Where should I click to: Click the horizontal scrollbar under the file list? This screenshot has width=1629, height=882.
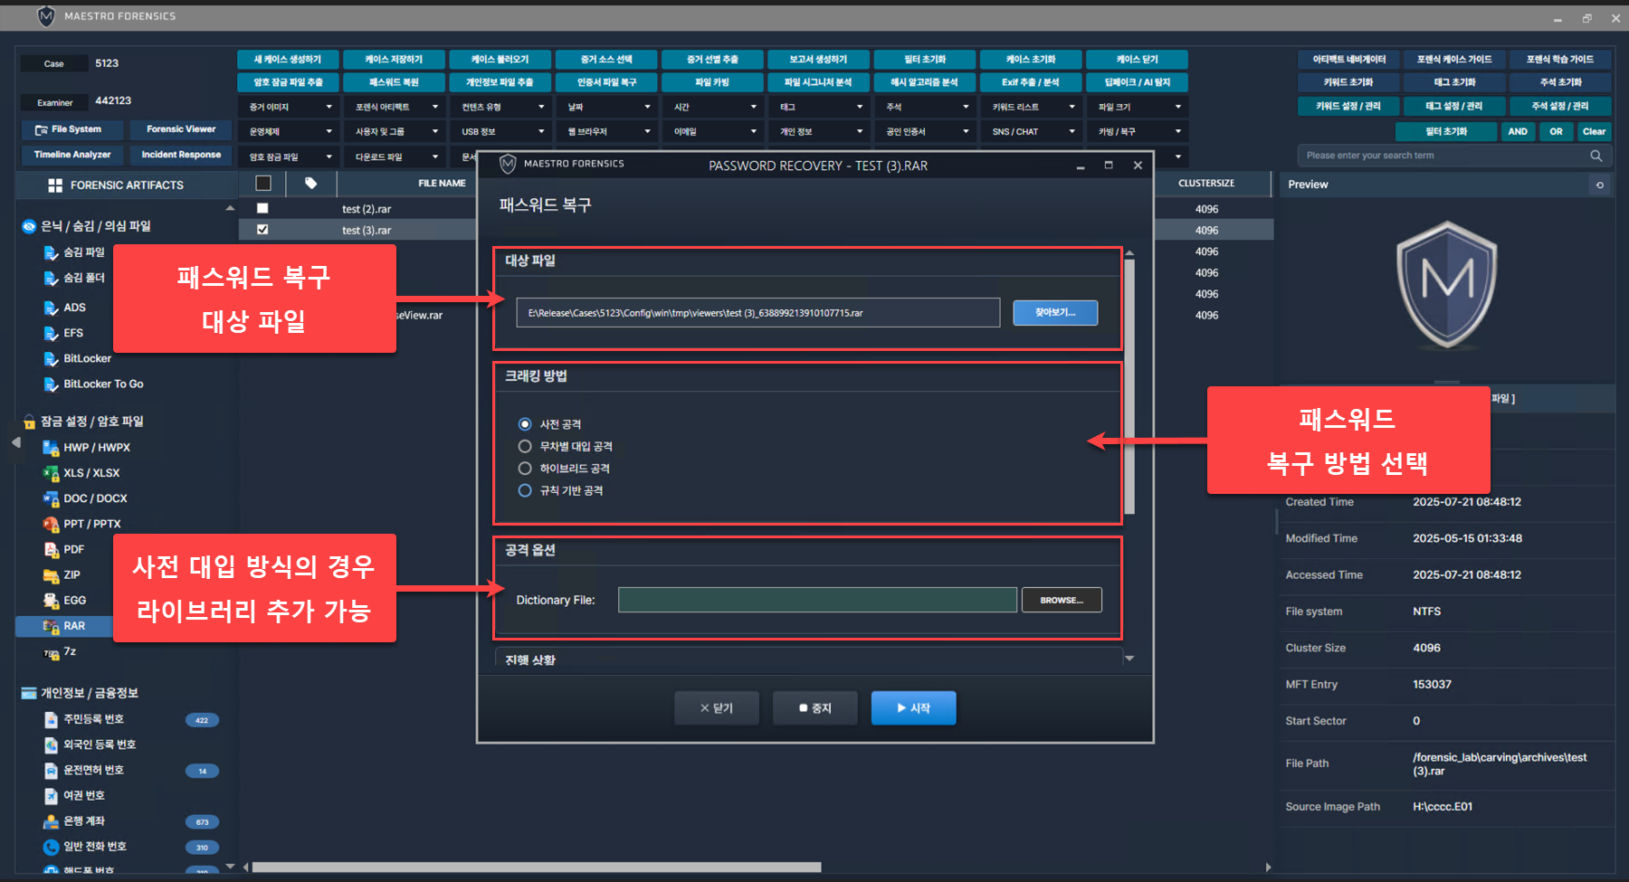coord(536,867)
